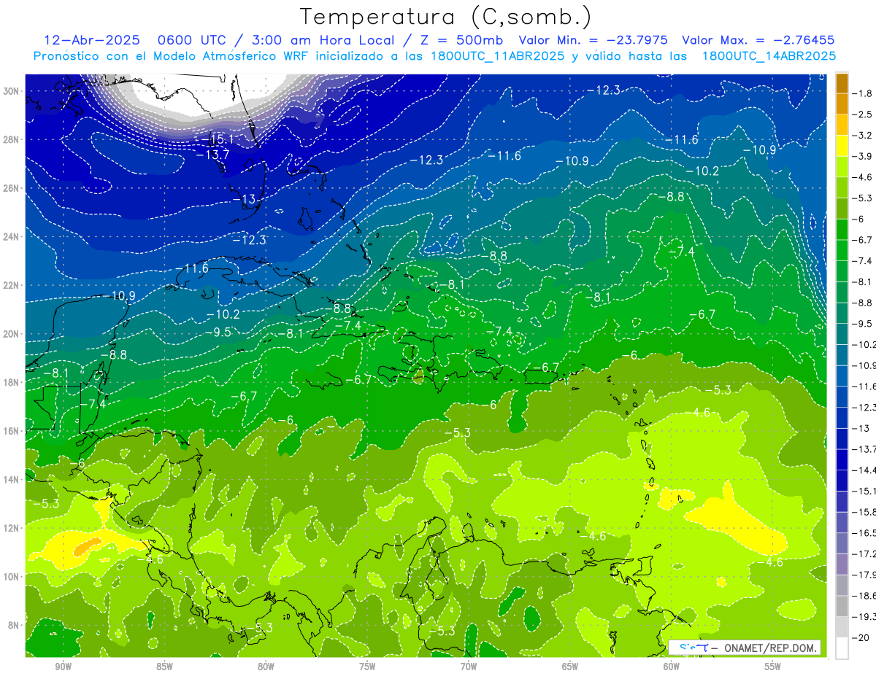Click the -15.8 color bar tick label
This screenshot has height=676, width=876.
[864, 511]
